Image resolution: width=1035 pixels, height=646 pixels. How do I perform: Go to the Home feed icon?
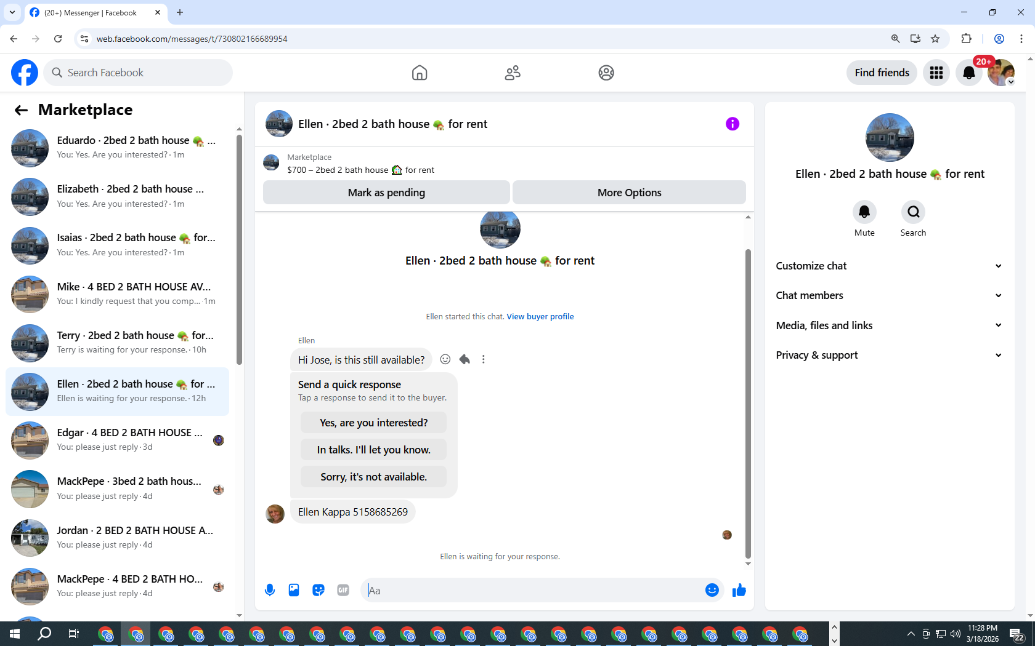420,73
